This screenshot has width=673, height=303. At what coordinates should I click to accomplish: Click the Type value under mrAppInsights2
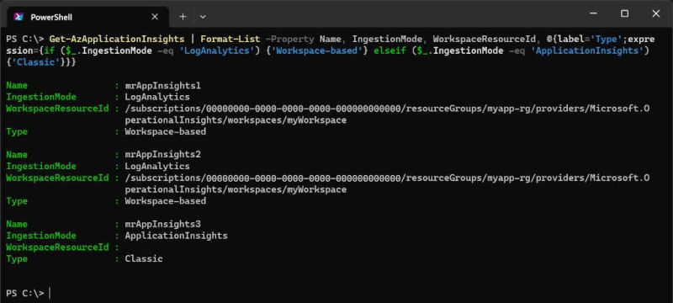(165, 201)
